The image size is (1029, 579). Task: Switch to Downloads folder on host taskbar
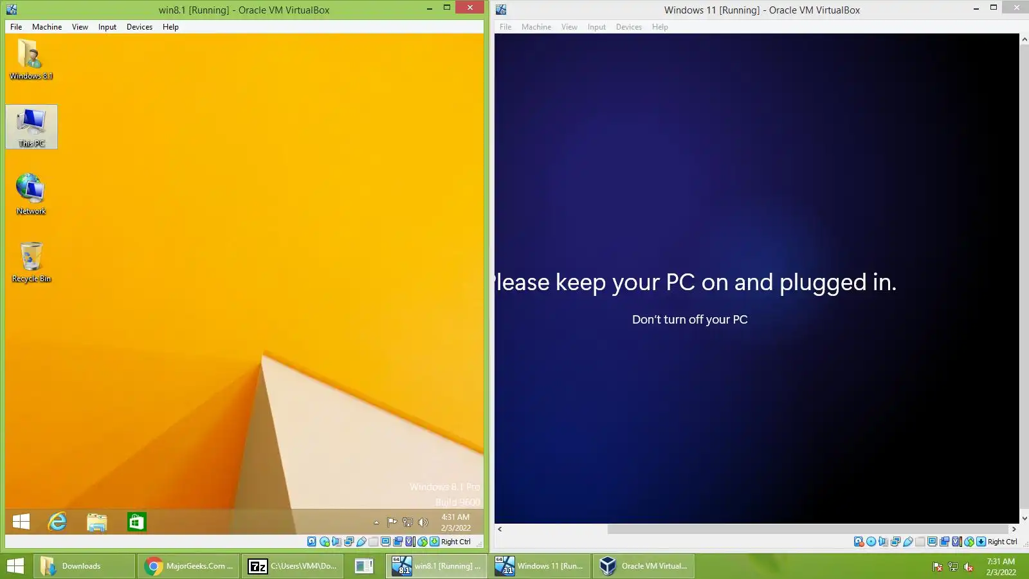[x=84, y=566]
